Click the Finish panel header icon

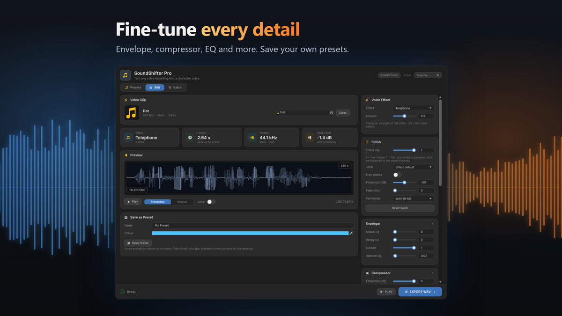[367, 142]
